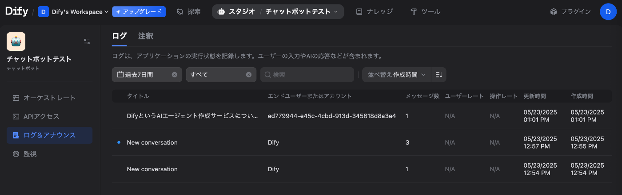Click the Dify logo in header
The image size is (622, 195).
tap(17, 11)
